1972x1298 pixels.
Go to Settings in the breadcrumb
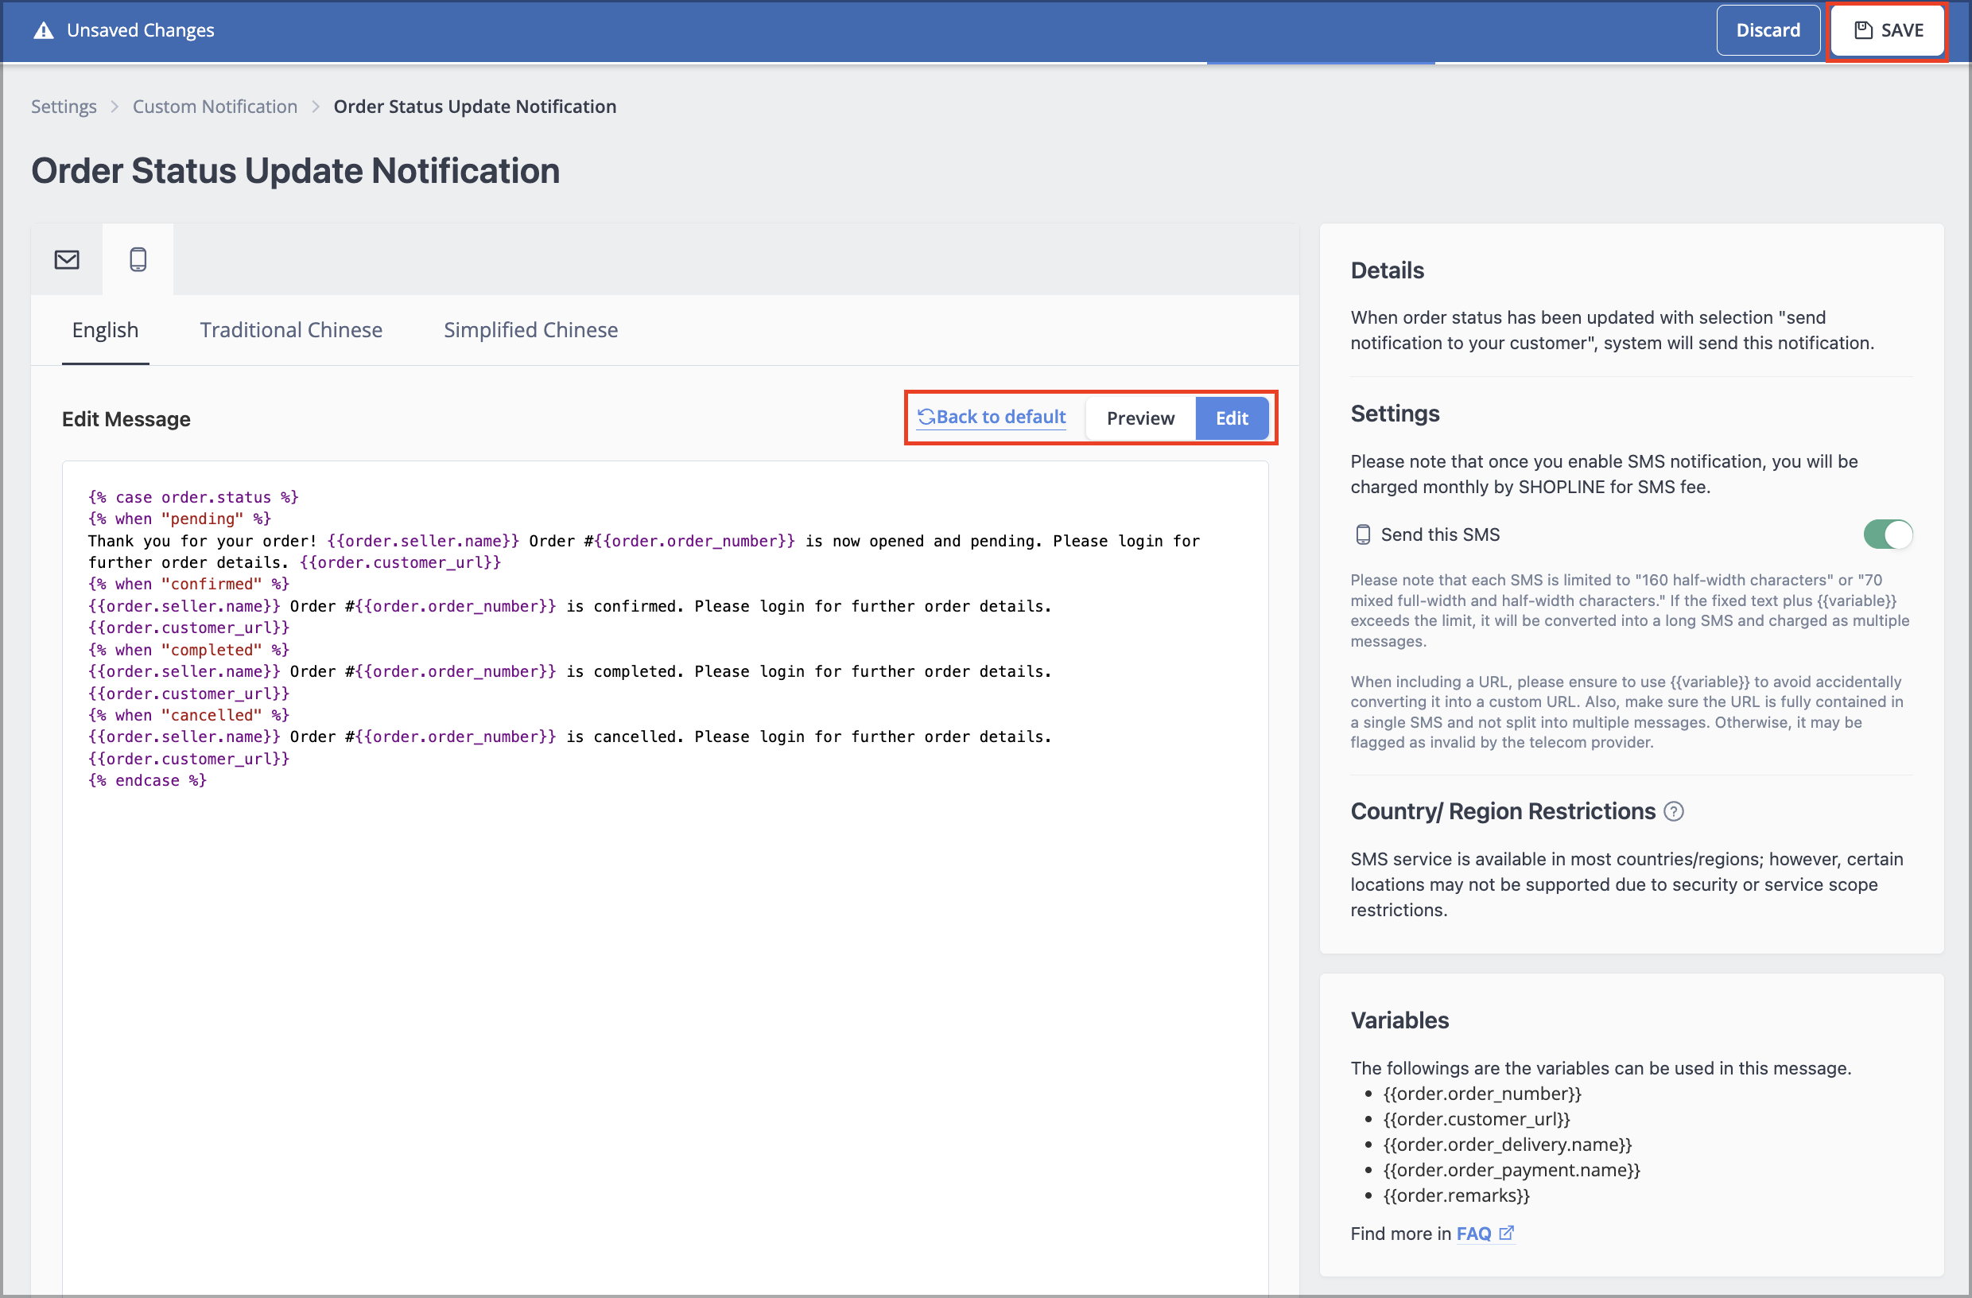[x=64, y=106]
